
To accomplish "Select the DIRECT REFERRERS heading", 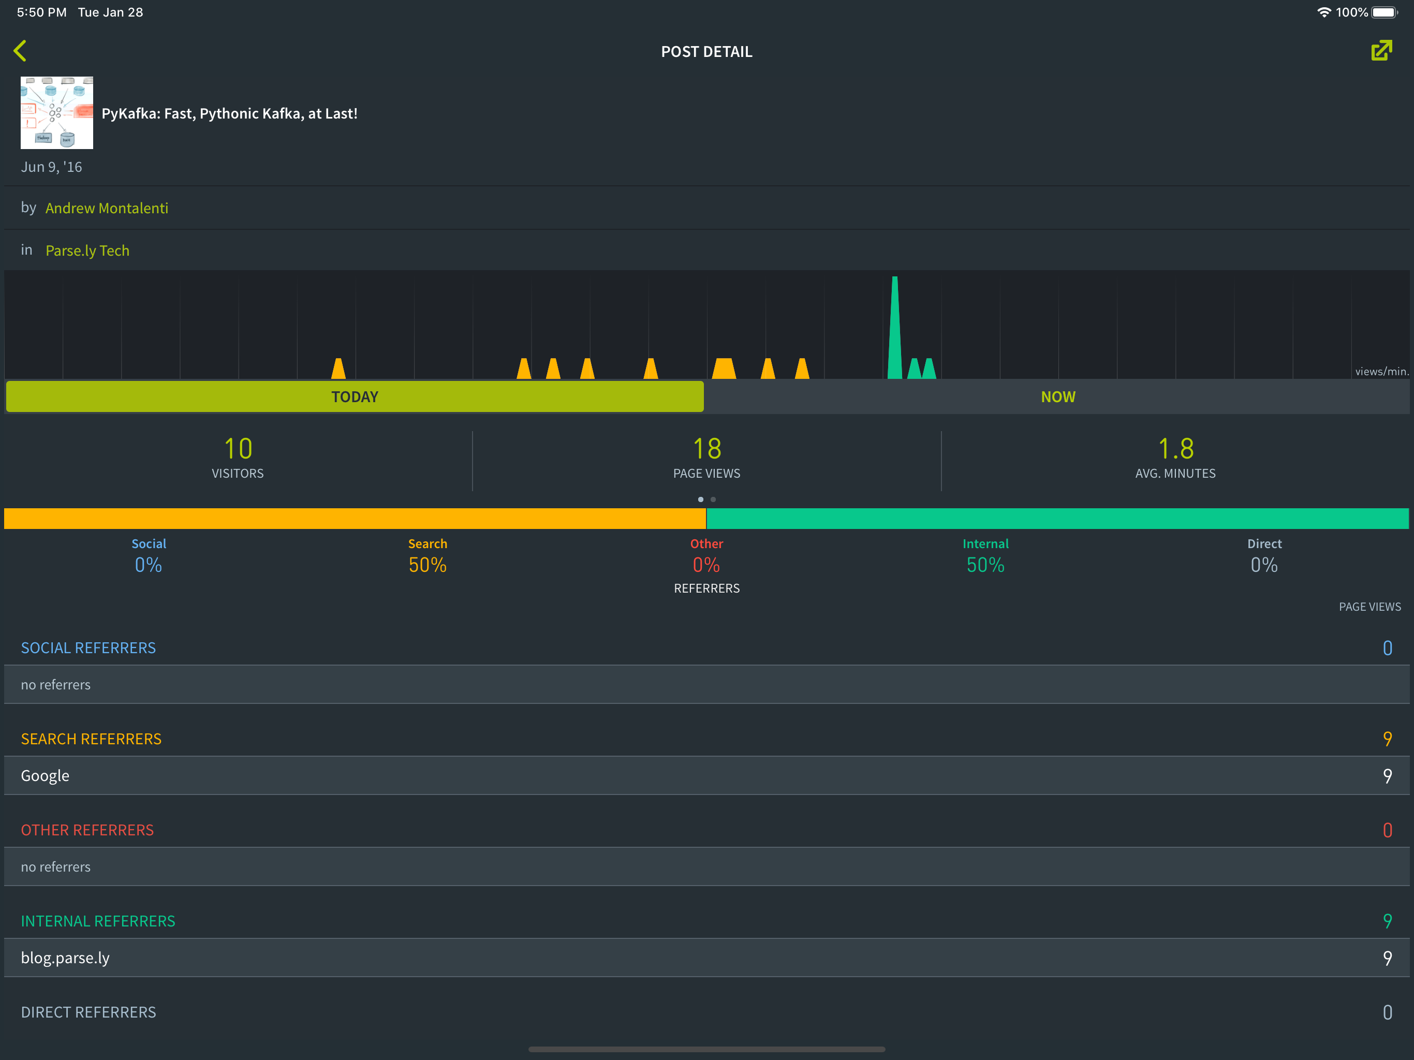I will (88, 1012).
